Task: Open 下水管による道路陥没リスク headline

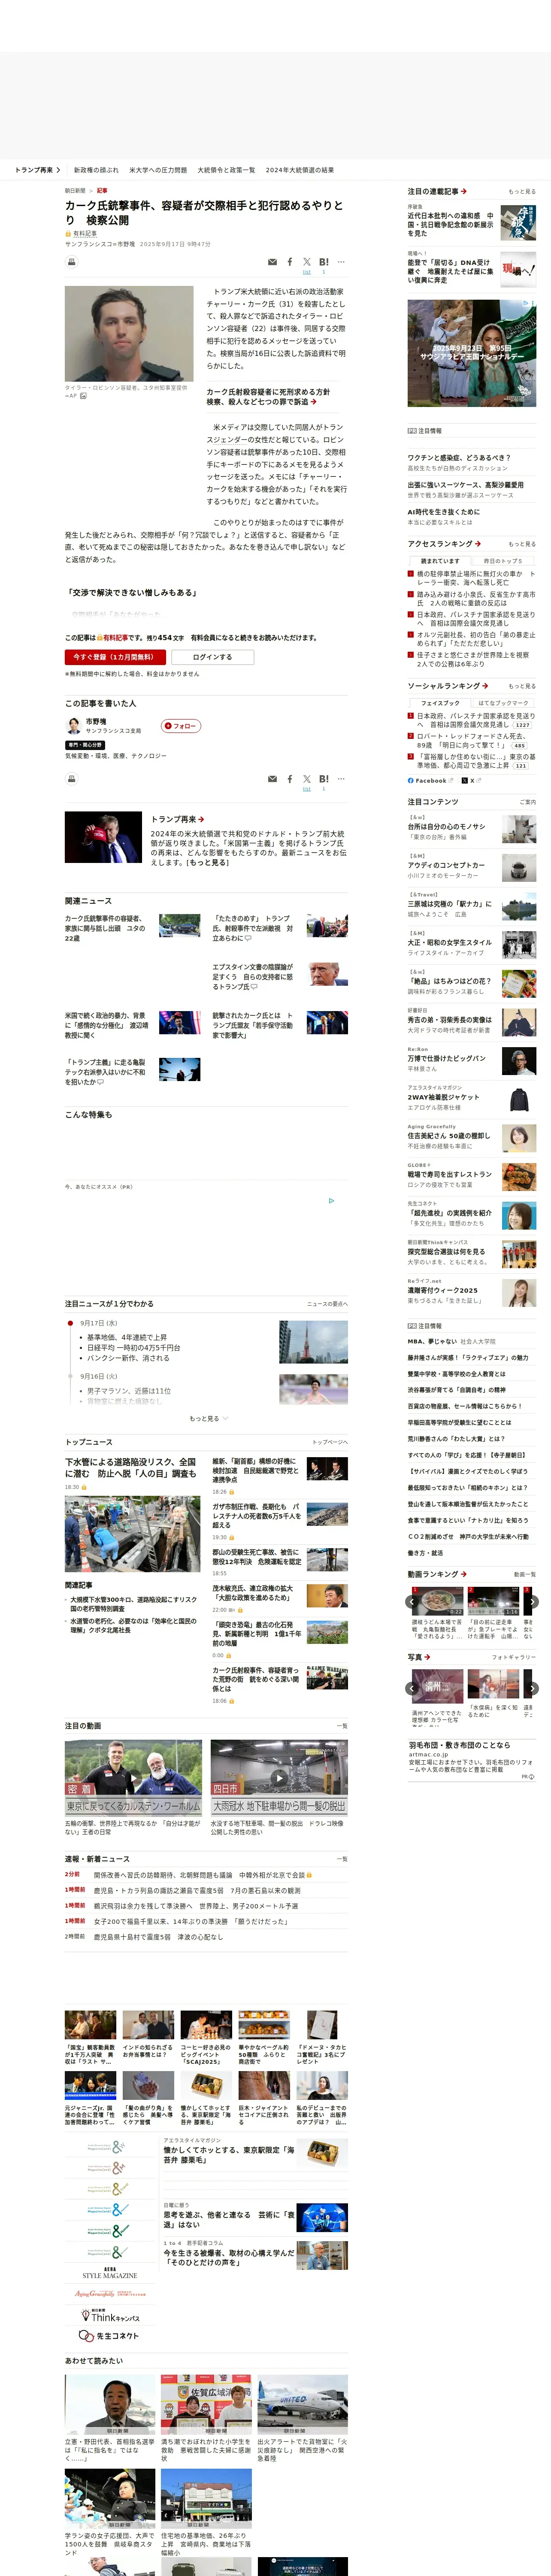Action: [x=131, y=1467]
